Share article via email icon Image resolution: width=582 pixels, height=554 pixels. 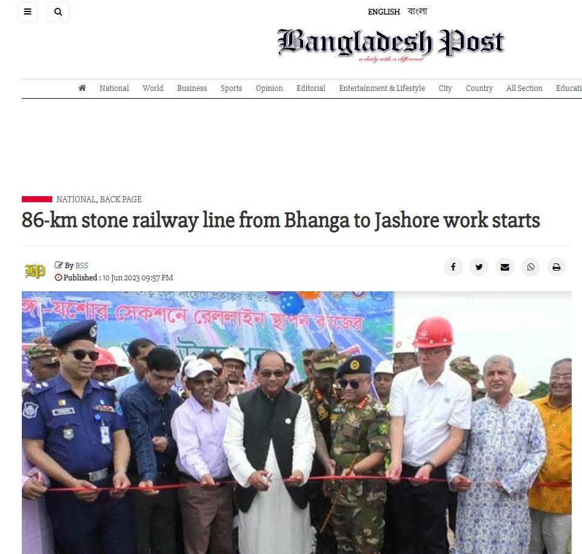(x=505, y=267)
